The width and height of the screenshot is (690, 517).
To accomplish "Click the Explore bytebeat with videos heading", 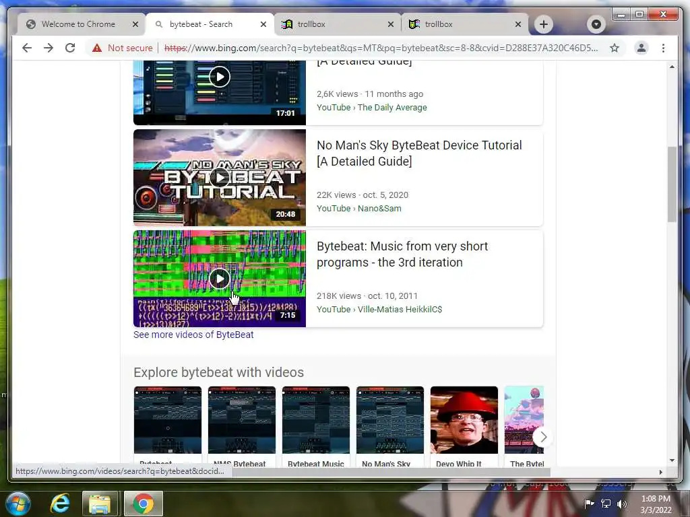I will pyautogui.click(x=219, y=372).
